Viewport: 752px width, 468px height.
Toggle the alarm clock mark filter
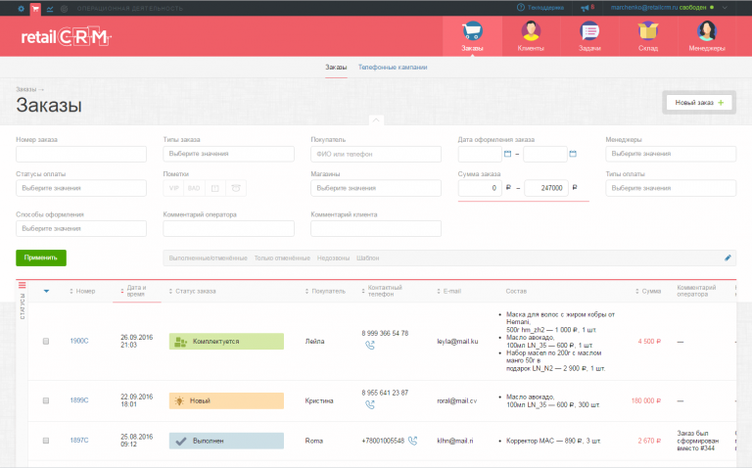pos(235,188)
